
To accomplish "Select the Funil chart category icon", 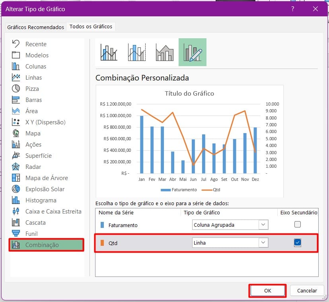I will click(x=16, y=233).
